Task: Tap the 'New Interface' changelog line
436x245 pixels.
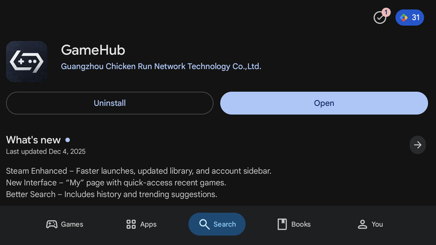Action: [116, 183]
